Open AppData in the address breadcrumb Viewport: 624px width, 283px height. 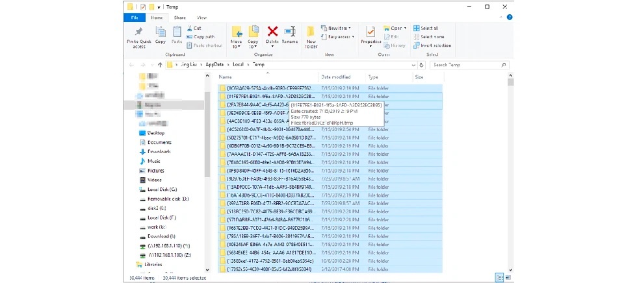pyautogui.click(x=214, y=65)
